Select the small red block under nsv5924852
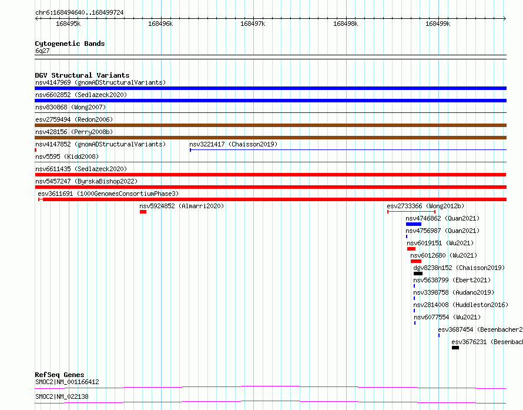This screenshot has height=410, width=523. click(143, 212)
